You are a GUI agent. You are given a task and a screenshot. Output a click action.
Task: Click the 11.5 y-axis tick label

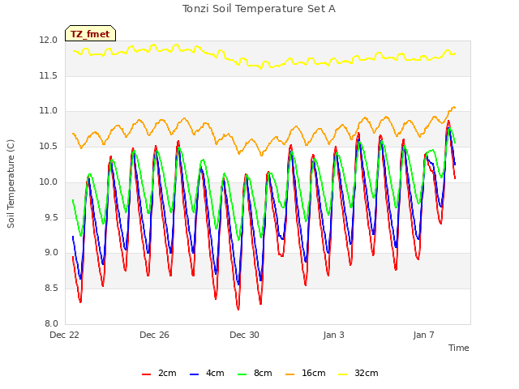point(49,75)
